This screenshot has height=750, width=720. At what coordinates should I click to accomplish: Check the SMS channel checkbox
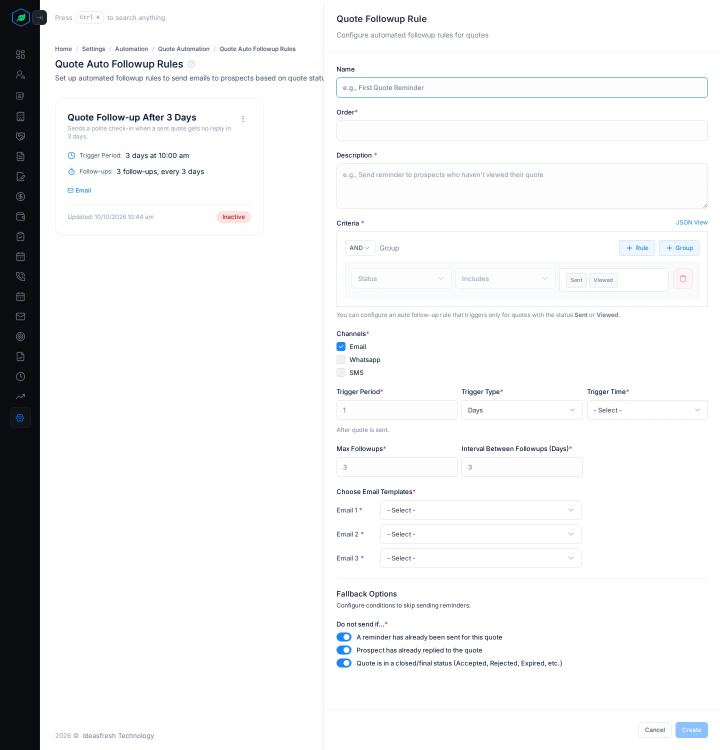point(341,372)
